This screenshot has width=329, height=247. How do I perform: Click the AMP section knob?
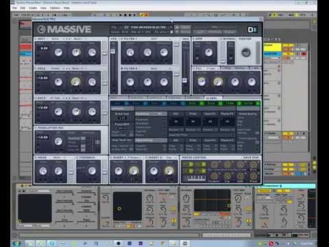pyautogui.click(x=208, y=52)
